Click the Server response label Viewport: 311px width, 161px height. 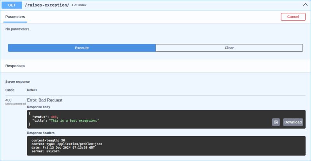[17, 82]
